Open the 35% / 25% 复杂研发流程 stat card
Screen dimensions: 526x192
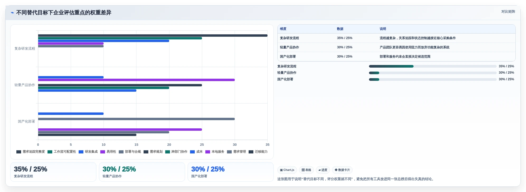[53, 172]
